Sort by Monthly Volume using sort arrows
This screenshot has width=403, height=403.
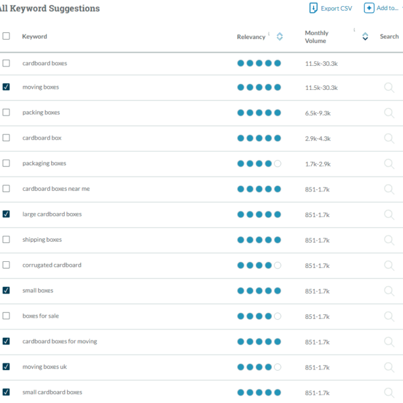(365, 37)
